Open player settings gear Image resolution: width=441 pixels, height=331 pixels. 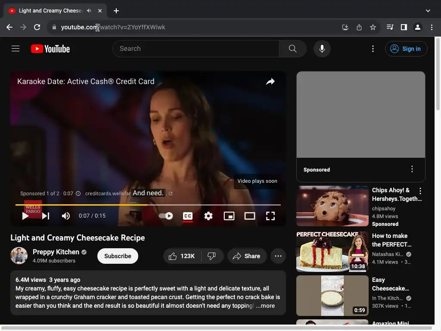[x=208, y=216]
